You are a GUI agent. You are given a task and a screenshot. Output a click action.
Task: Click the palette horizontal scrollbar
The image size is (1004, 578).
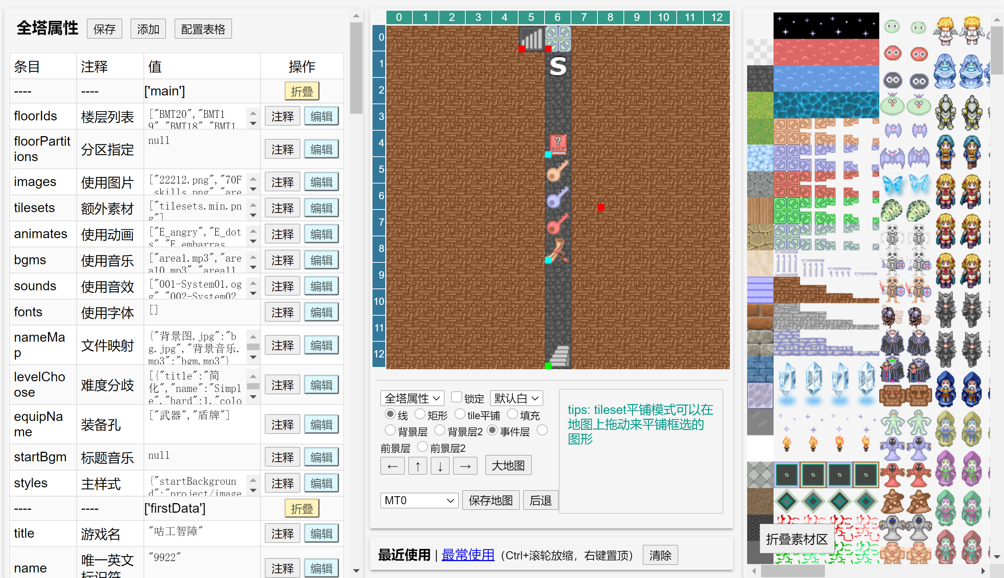(793, 571)
